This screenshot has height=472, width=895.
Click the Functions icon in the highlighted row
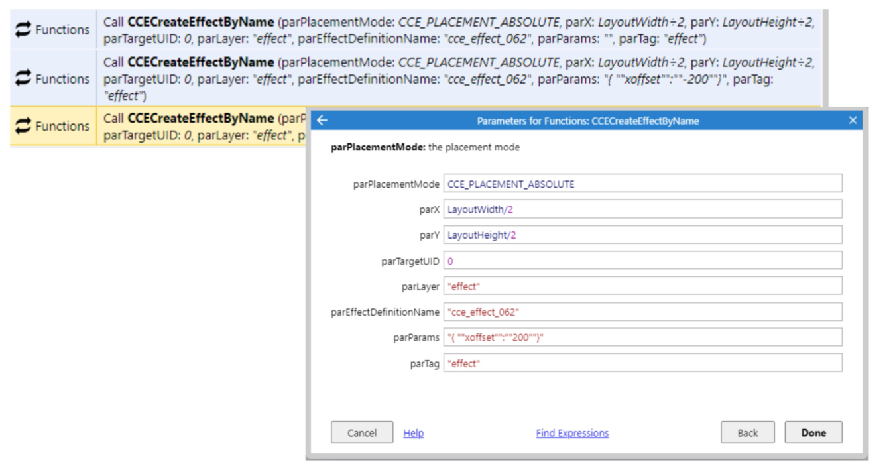point(23,126)
